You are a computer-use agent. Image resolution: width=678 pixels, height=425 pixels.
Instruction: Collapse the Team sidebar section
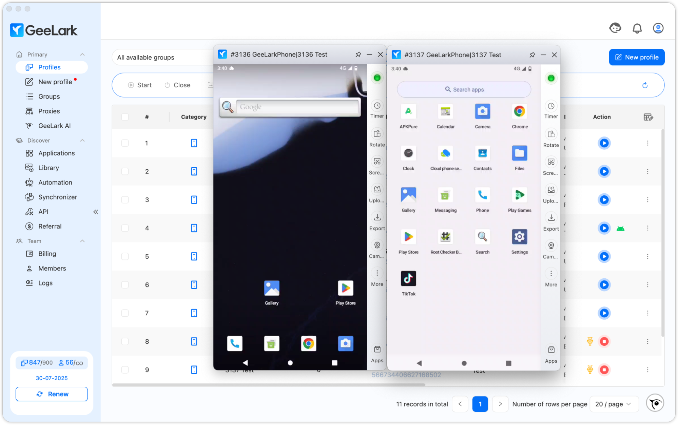coord(82,241)
